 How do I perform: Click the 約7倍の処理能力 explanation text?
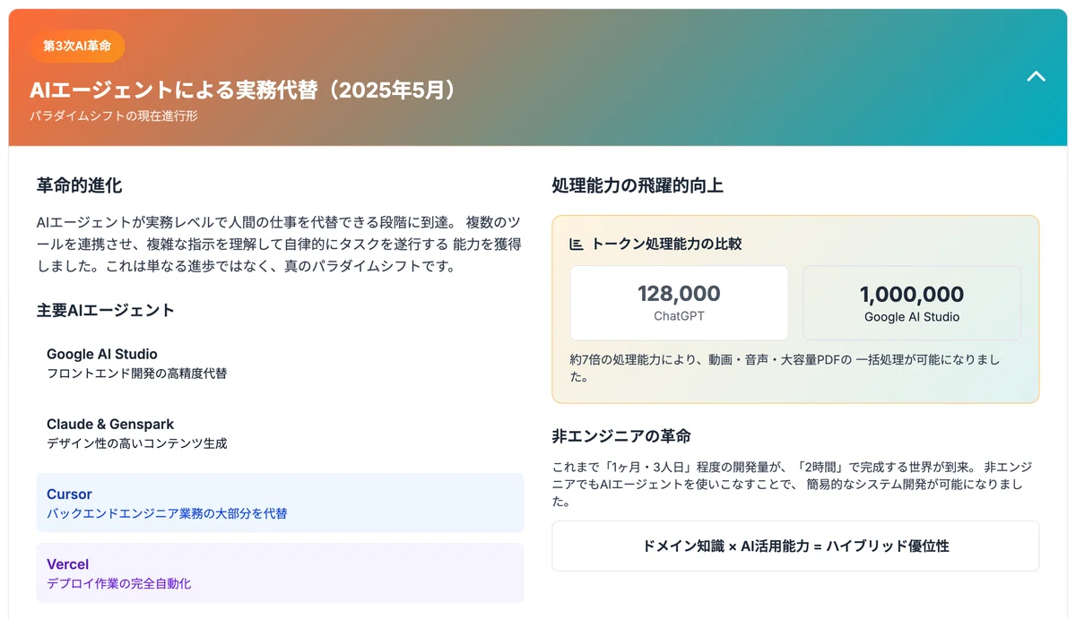coord(785,368)
